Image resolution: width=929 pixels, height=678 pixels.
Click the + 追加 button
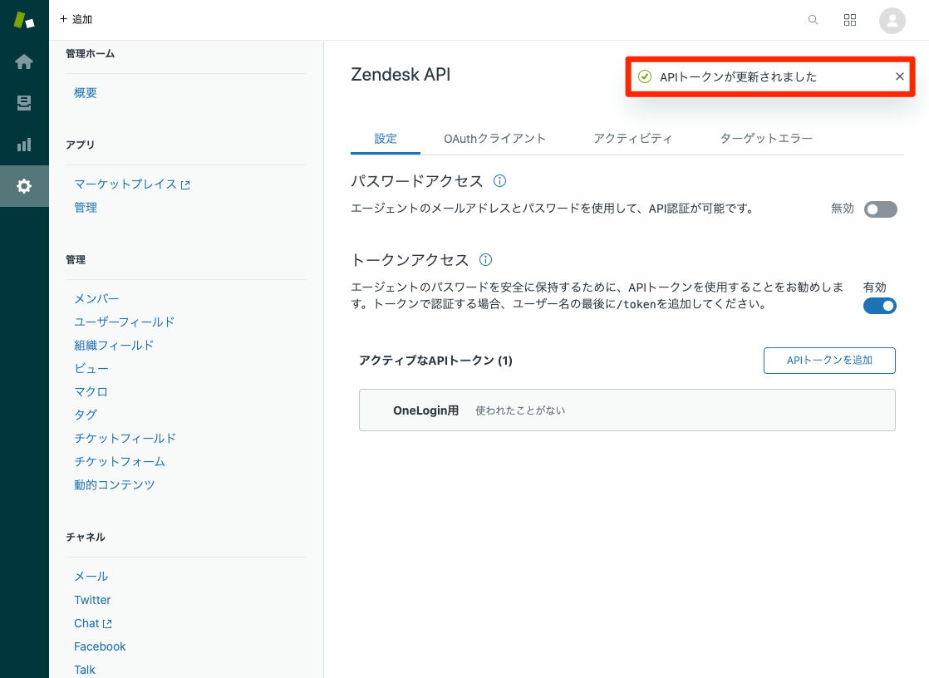[x=76, y=20]
